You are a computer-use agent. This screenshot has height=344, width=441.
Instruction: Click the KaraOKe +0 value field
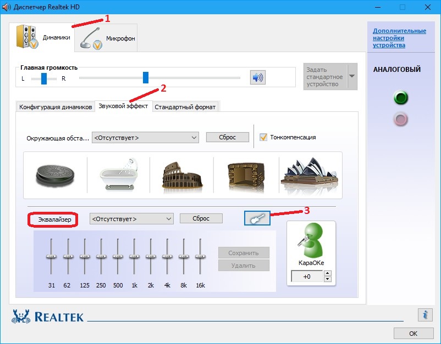click(x=307, y=277)
